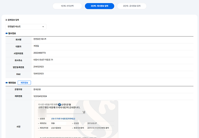Image resolution: width=199 pixels, height=138 pixels.
Task: Click the icon beside 계좌정보 heading
Action: click(x=7, y=83)
